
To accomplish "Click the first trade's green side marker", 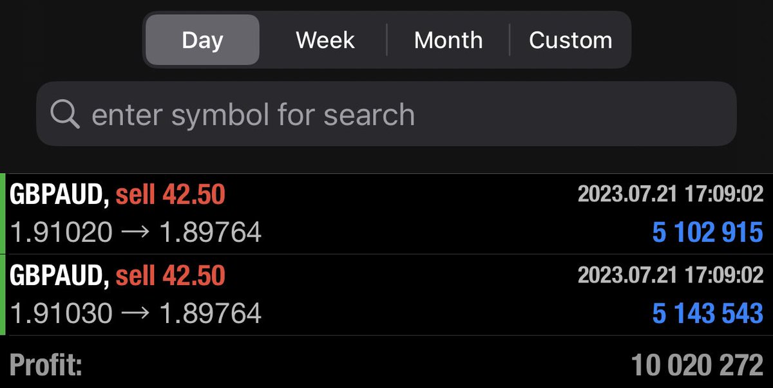I will tap(3, 214).
